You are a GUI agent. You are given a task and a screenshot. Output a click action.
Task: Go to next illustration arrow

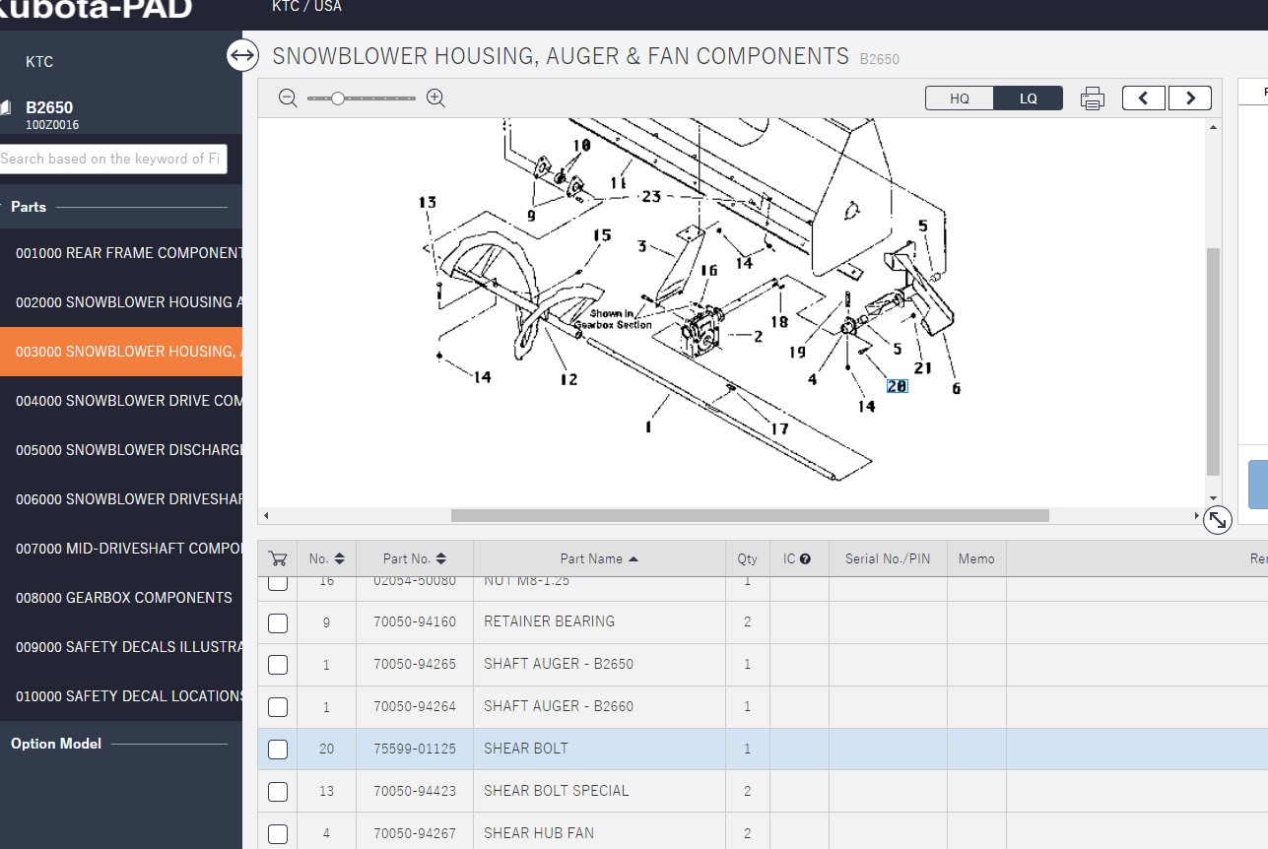point(1190,98)
